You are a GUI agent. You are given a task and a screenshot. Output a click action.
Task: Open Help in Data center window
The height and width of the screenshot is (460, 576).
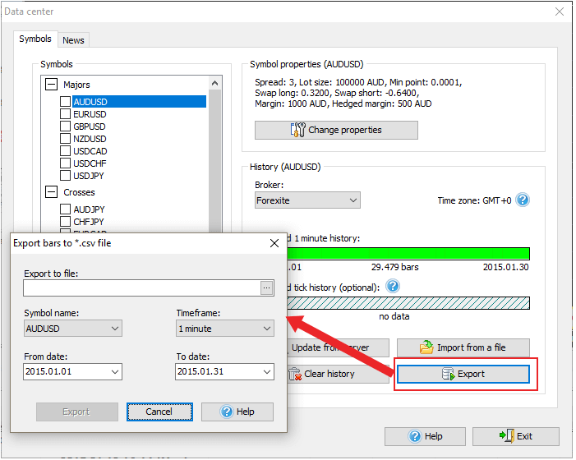tap(424, 436)
